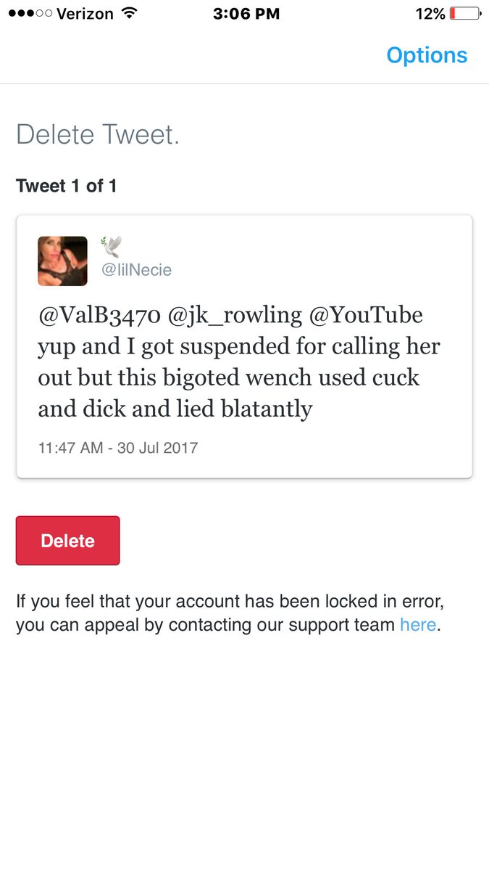The height and width of the screenshot is (871, 489).
Task: Select the @lilNecie handle
Action: click(136, 271)
